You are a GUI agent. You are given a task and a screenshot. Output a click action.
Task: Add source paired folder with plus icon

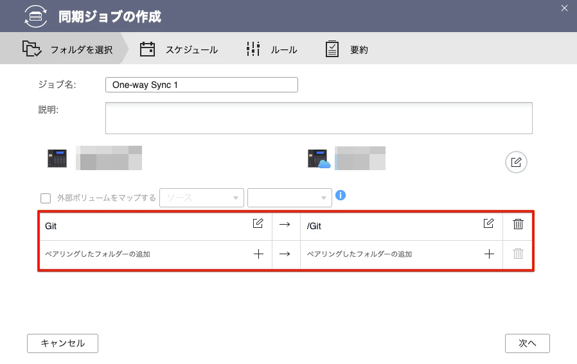(x=259, y=254)
